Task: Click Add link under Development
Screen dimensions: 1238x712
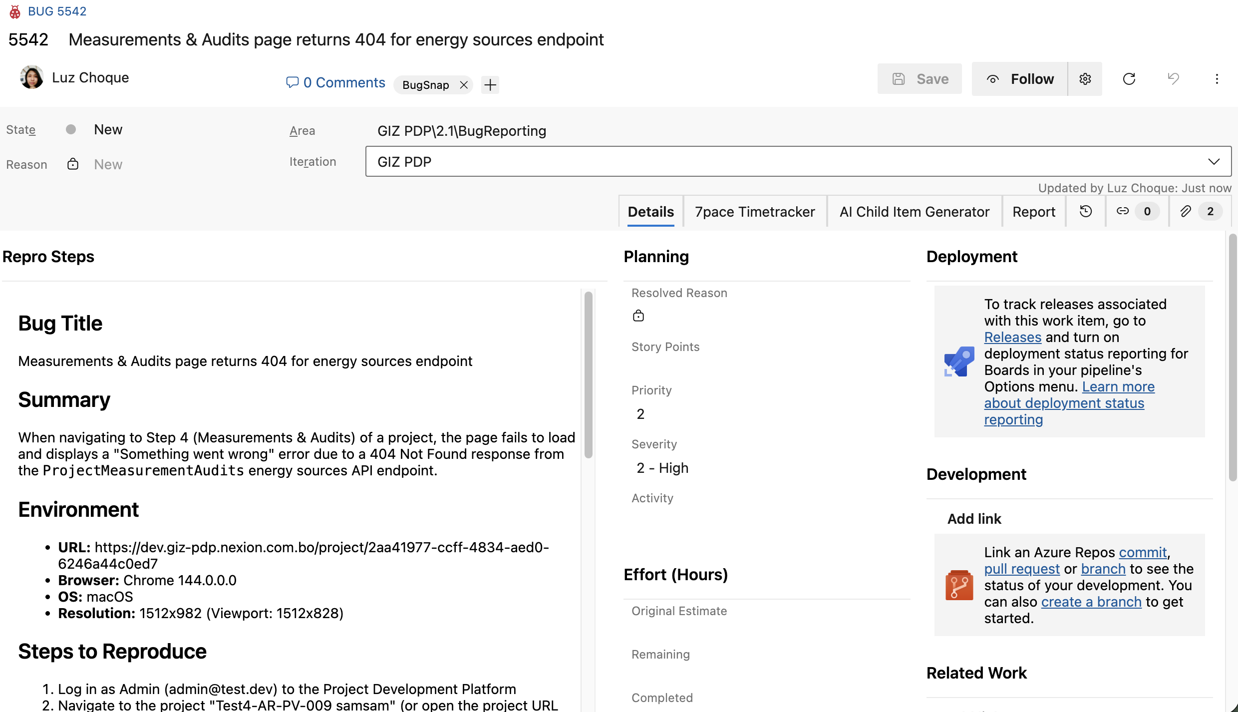Action: (x=974, y=519)
